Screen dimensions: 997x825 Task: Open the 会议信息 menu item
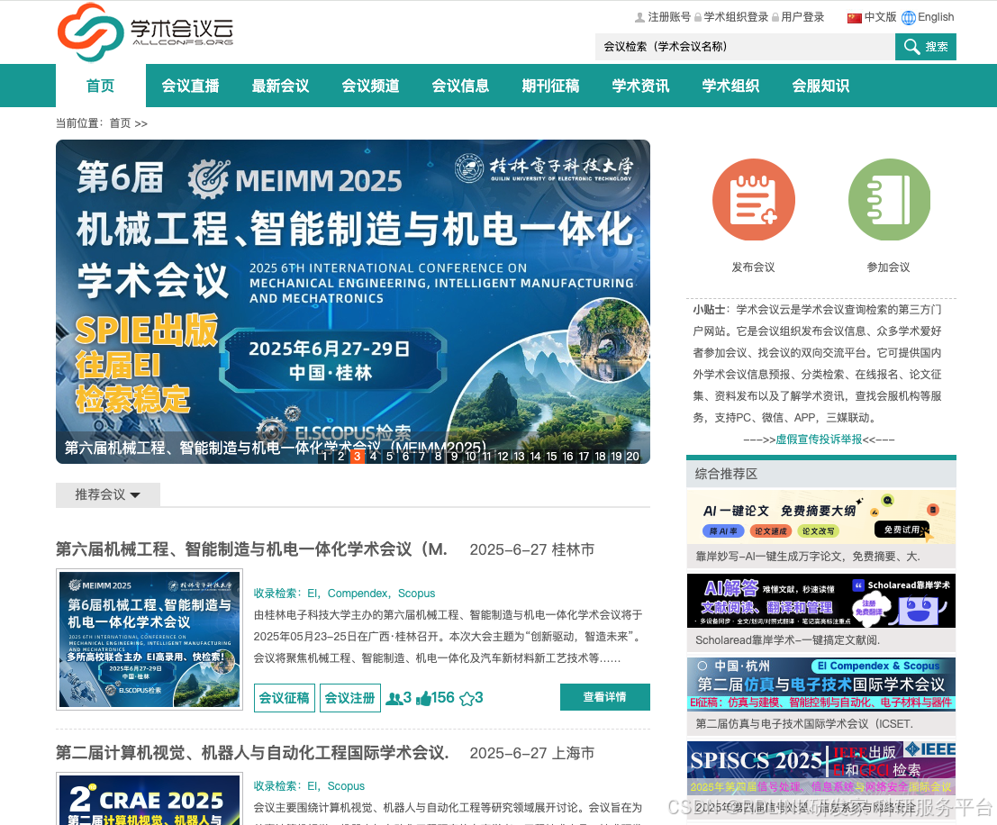[x=460, y=86]
